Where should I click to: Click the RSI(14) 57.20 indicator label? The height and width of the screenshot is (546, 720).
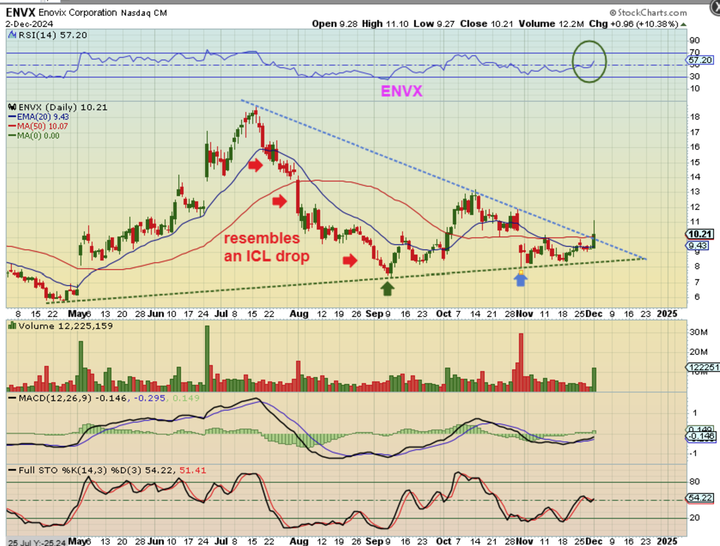[x=53, y=35]
